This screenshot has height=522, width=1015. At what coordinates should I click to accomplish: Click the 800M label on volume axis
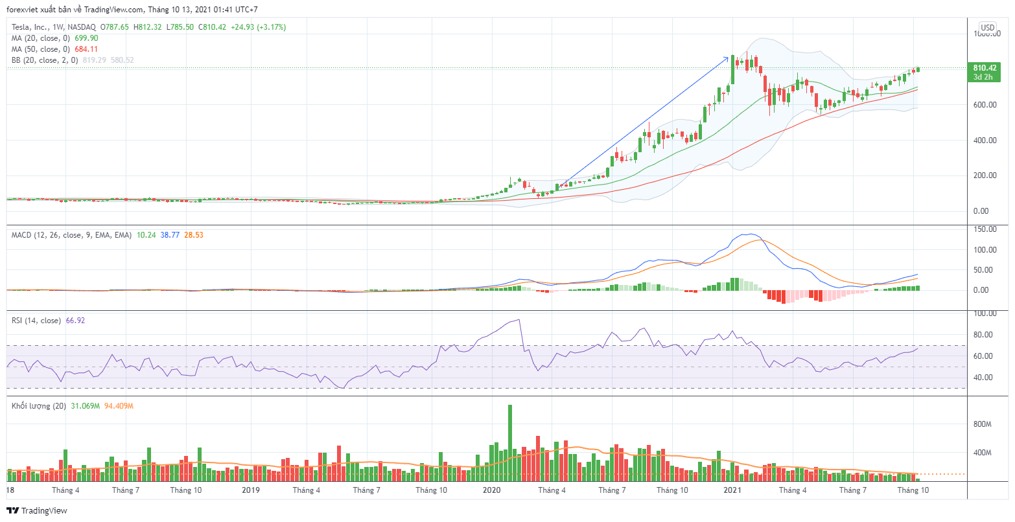click(983, 424)
